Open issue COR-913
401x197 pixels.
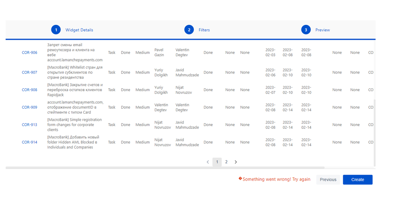pos(29,125)
